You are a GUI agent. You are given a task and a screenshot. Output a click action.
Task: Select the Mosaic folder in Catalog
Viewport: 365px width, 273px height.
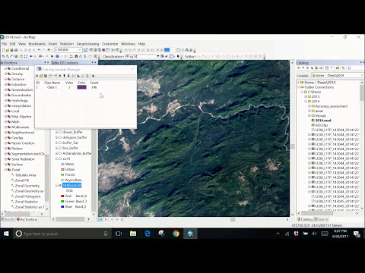tap(320, 115)
